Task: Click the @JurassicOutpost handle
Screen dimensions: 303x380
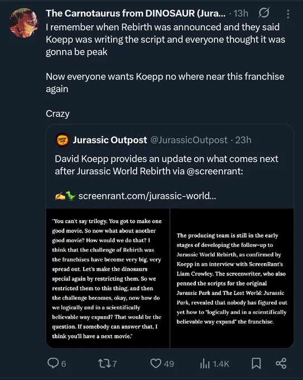Action: [x=189, y=140]
